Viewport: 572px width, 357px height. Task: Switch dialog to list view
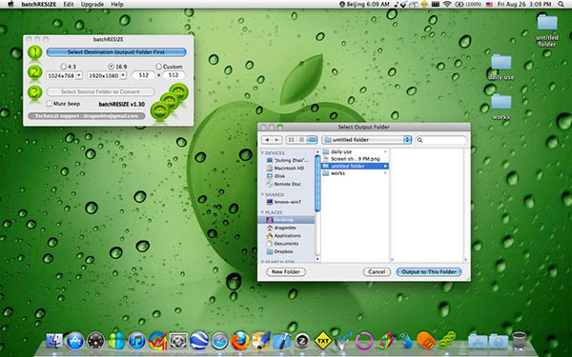301,140
